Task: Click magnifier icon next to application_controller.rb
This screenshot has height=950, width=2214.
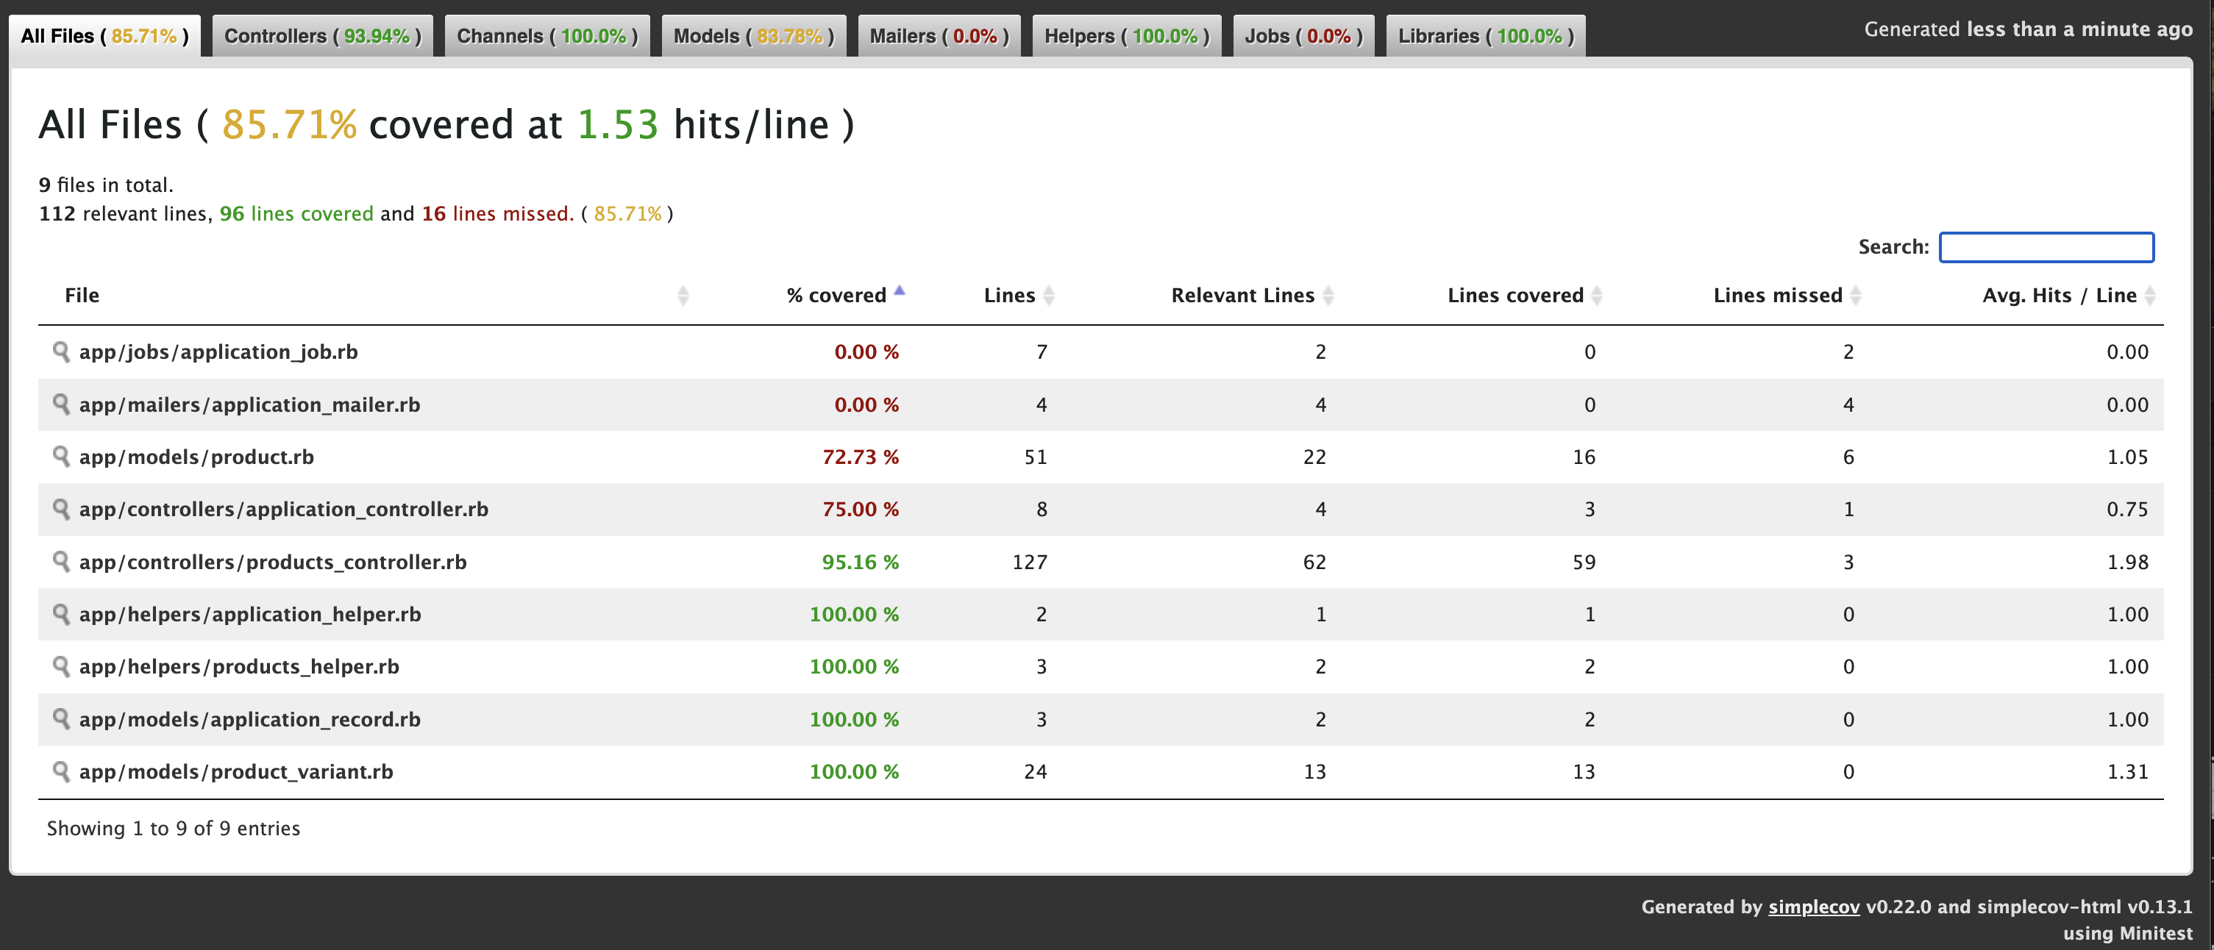Action: (60, 509)
